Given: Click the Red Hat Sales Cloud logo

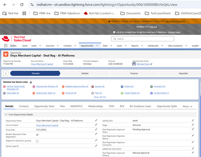Looking at the screenshot, I should pyautogui.click(x=16, y=39).
